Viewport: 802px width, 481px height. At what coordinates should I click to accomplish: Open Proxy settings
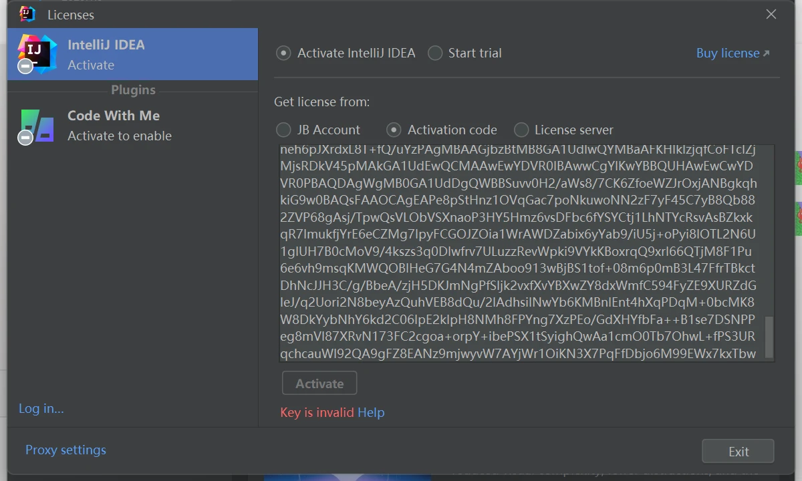click(x=65, y=450)
